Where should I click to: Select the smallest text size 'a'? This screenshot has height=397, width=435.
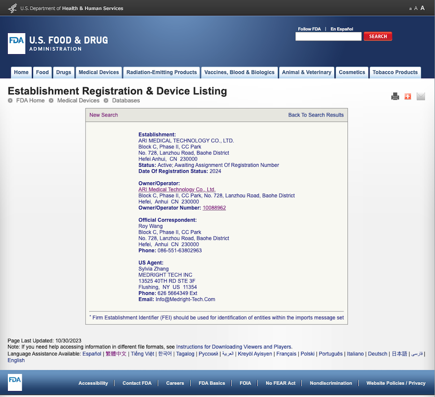pyautogui.click(x=410, y=9)
